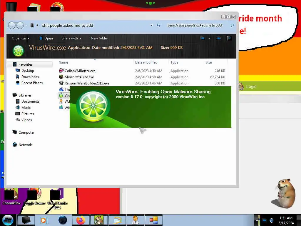Click the taskbar clock 1:51 AM
The height and width of the screenshot is (226, 301).
(x=286, y=218)
